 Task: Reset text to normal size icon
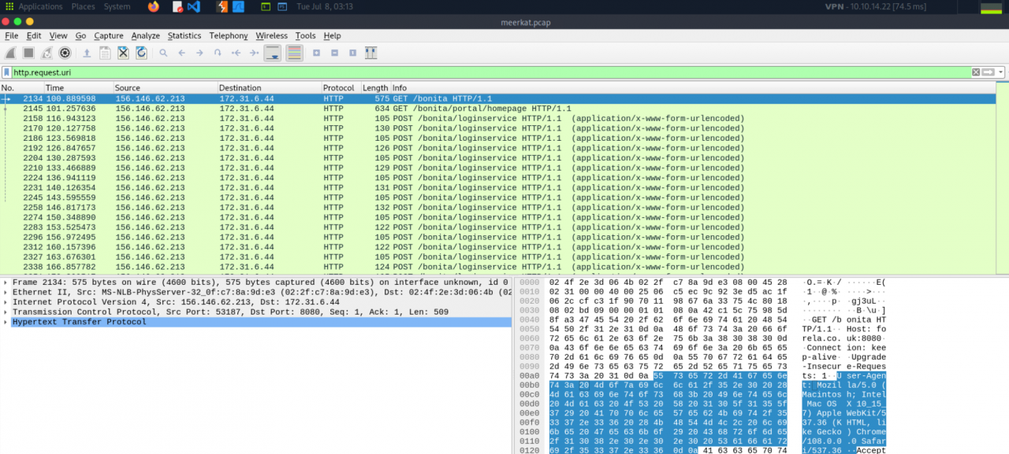coord(352,53)
